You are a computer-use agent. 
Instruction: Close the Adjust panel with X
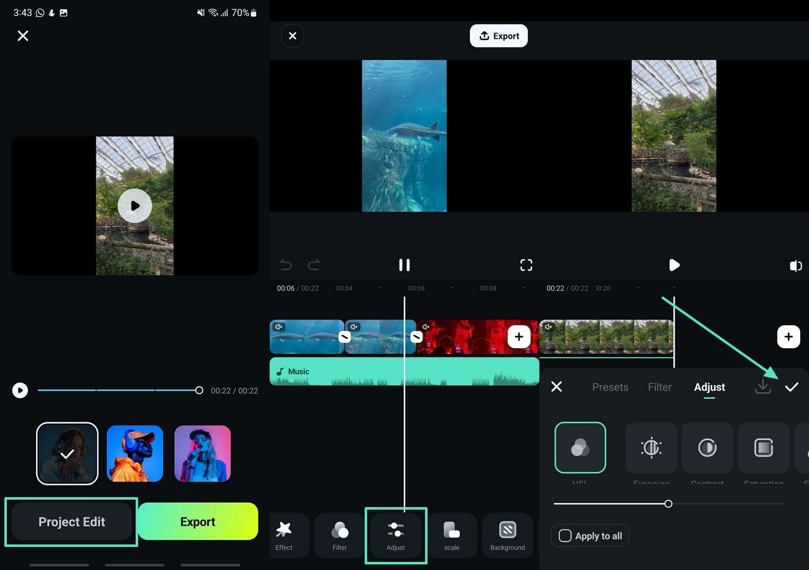click(x=556, y=387)
